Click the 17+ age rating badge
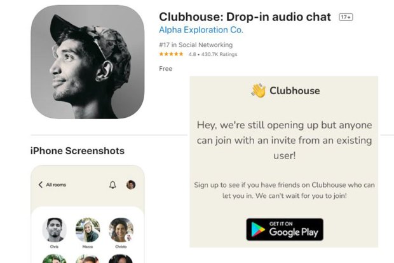The image size is (394, 263). [x=346, y=17]
